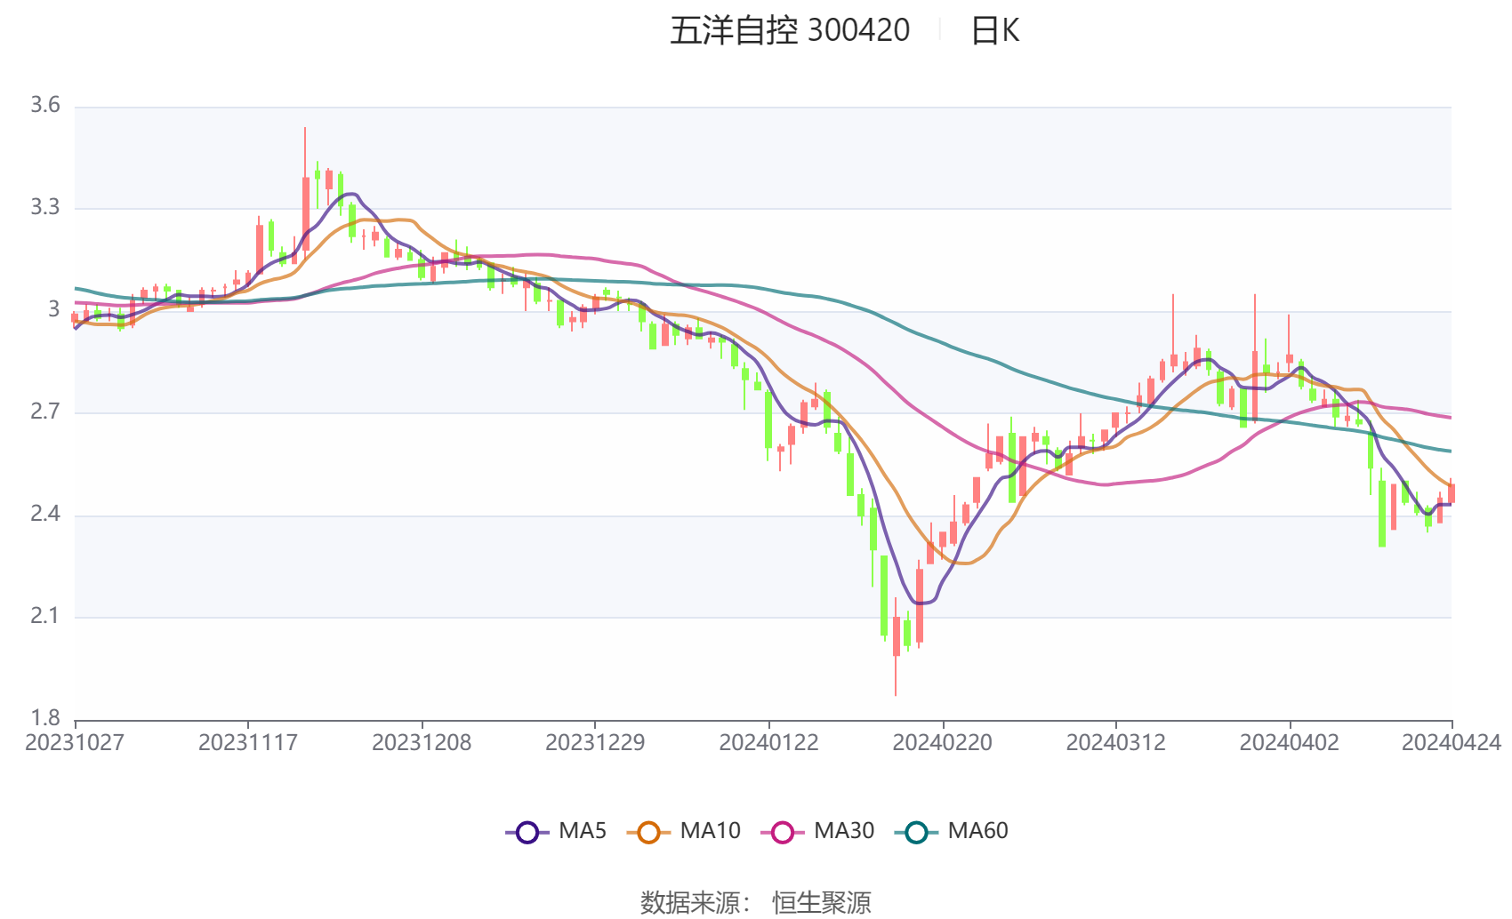
Task: Click the 2.1 y-axis value
Action: pos(45,616)
